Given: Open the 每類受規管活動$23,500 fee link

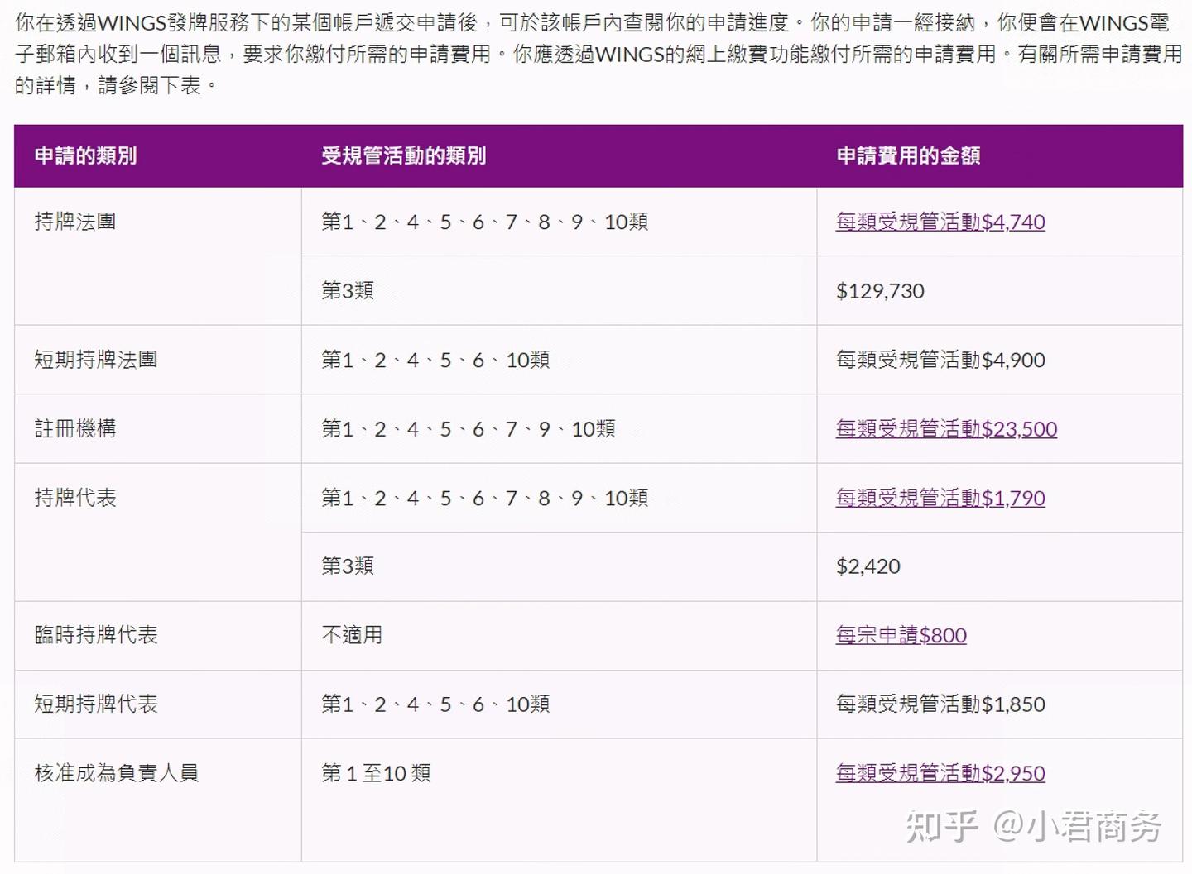Looking at the screenshot, I should tap(946, 429).
